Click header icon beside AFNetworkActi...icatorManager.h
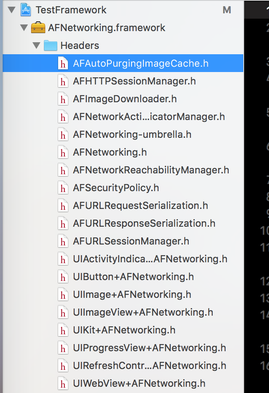The image size is (269, 393). [x=63, y=116]
